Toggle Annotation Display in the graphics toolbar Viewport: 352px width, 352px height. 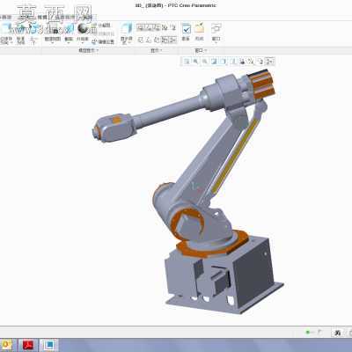(260, 62)
